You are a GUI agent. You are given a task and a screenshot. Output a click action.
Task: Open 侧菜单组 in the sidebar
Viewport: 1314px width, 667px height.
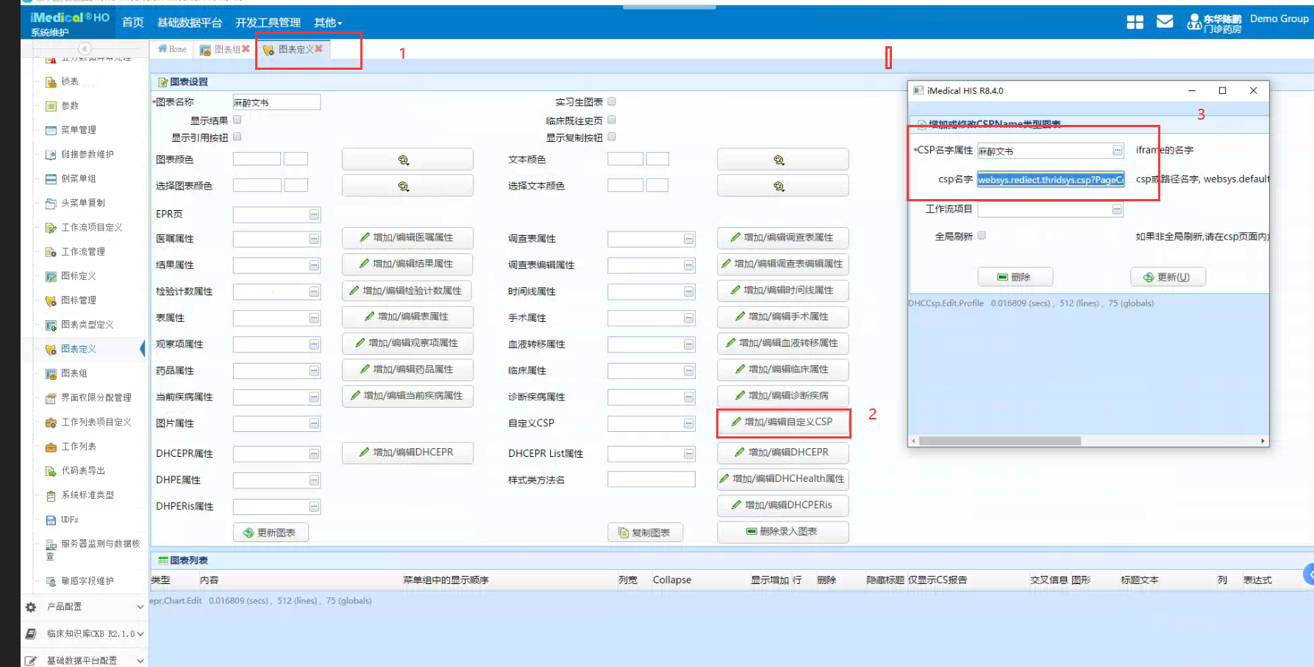79,179
